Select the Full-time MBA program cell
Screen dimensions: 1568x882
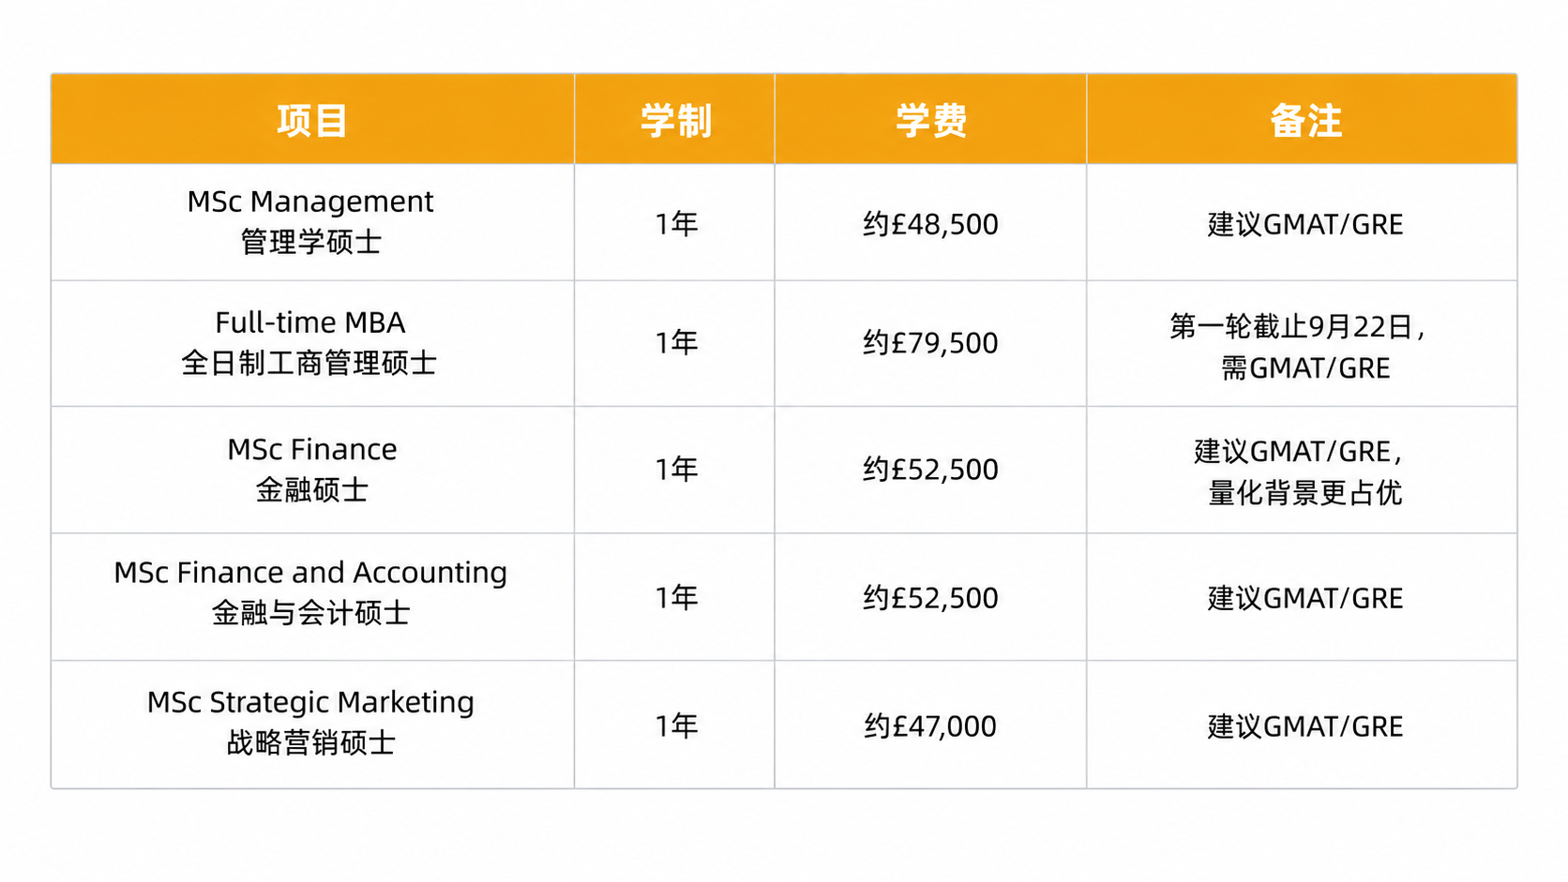[x=312, y=343]
